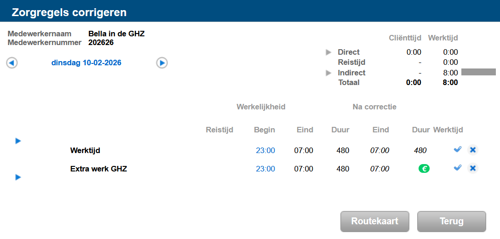The image size is (500, 239).
Task: Open the Routekaart button
Action: (374, 221)
